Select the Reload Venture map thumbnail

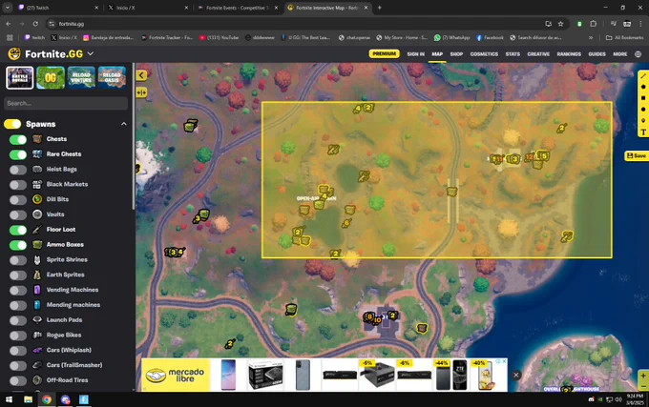[81, 77]
